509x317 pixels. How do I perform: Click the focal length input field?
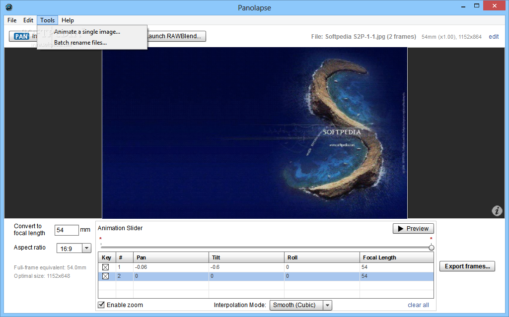(x=67, y=230)
